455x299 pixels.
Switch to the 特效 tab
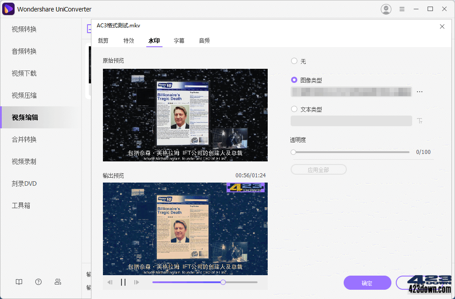(129, 40)
